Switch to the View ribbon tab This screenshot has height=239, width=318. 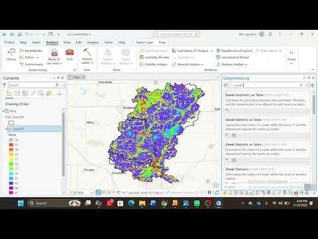tap(67, 42)
